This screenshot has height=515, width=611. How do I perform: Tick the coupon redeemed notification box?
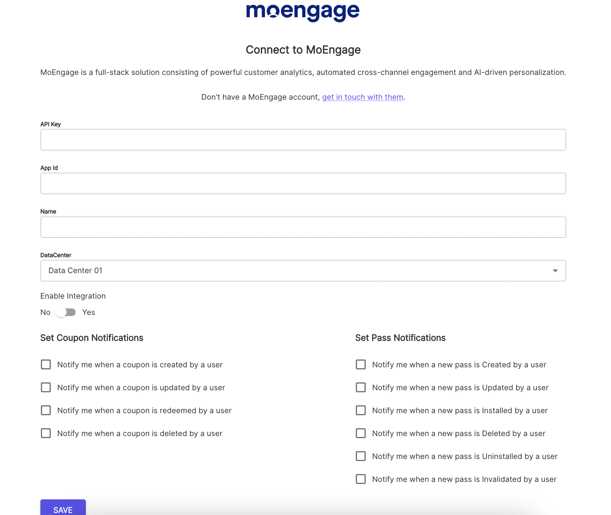[x=46, y=410]
